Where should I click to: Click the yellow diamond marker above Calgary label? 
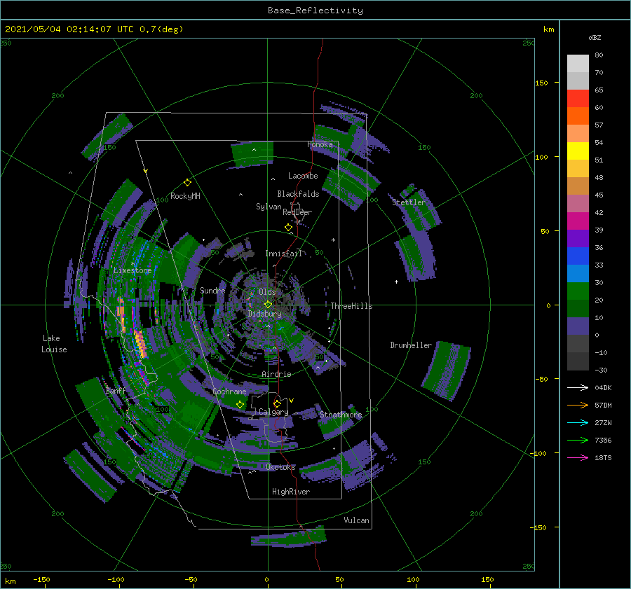tap(277, 403)
